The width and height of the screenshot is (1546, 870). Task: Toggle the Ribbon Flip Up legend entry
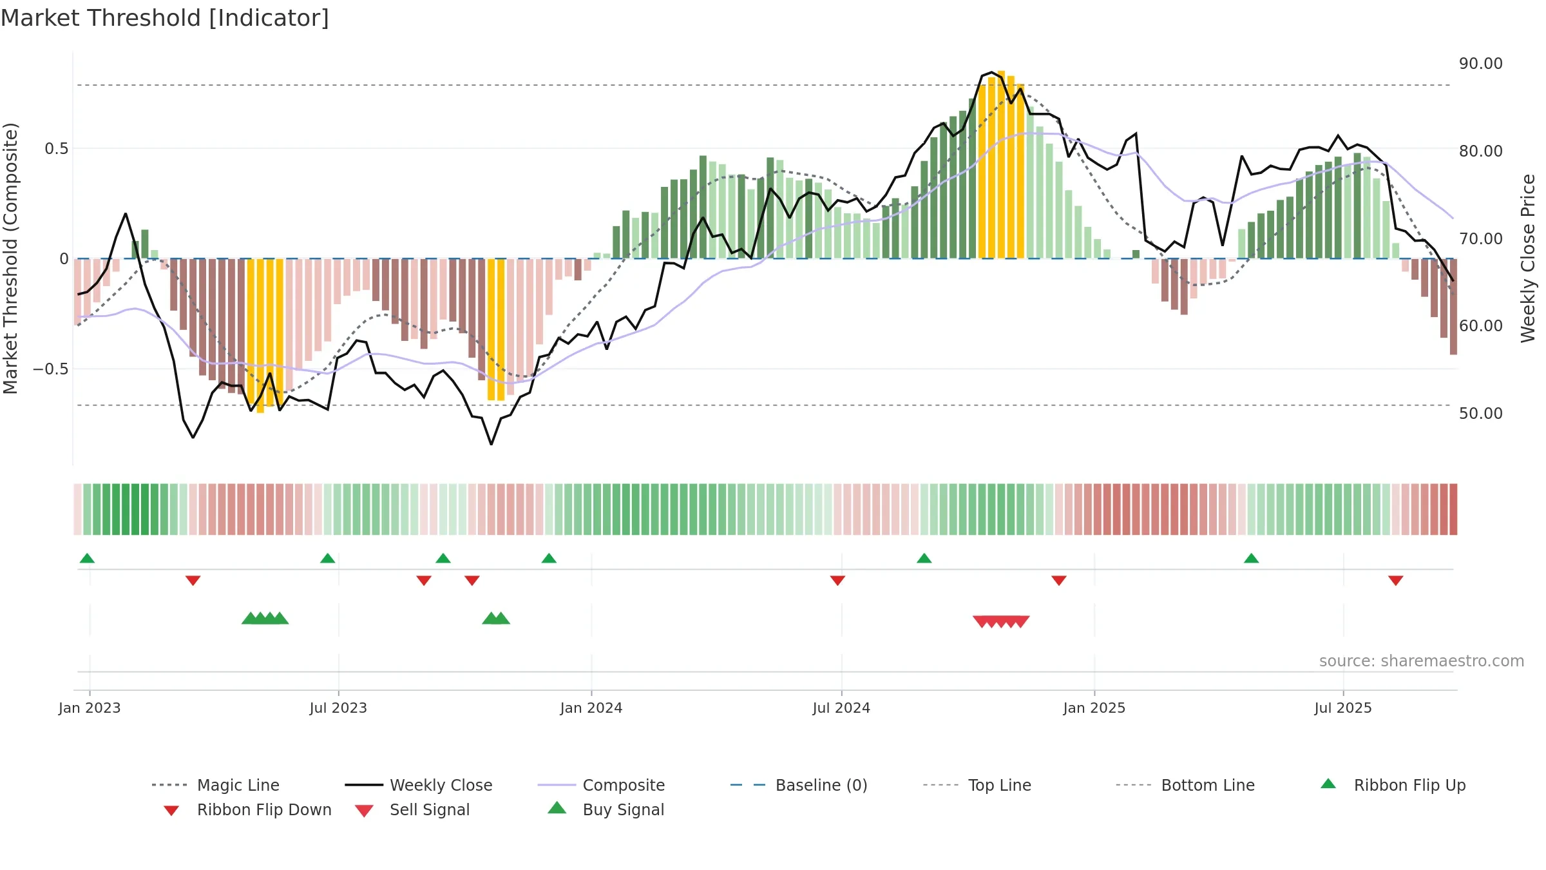coord(1393,785)
